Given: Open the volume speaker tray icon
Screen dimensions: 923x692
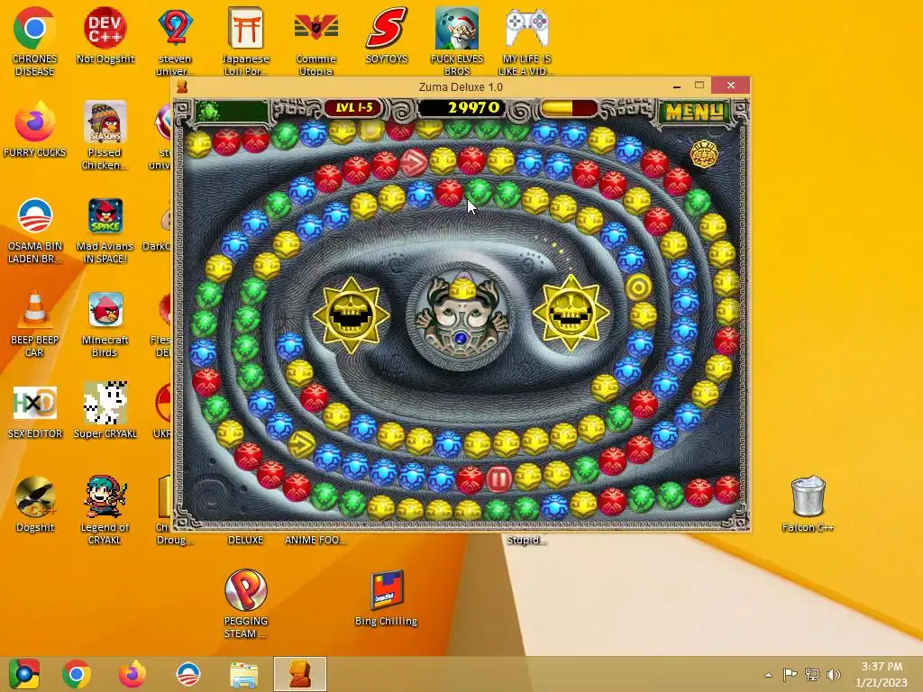Looking at the screenshot, I should 834,674.
